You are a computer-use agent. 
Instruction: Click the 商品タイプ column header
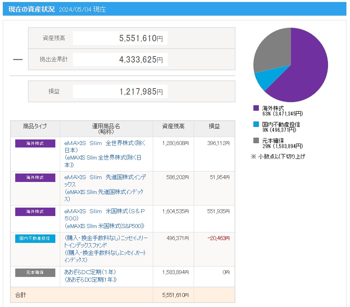(35, 127)
